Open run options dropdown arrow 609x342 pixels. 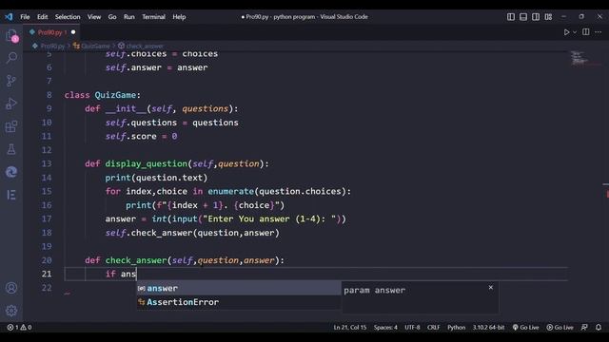575,32
